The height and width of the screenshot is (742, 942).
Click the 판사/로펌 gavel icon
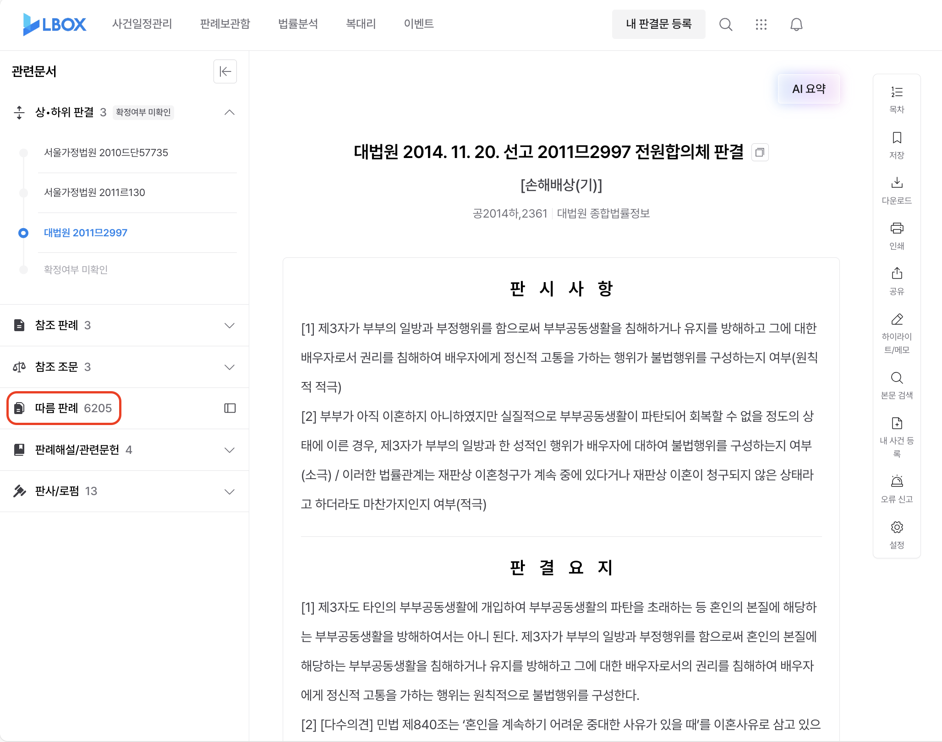pyautogui.click(x=19, y=491)
